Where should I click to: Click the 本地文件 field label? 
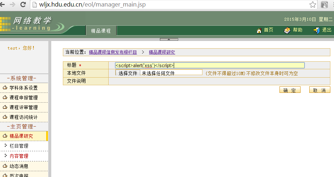pos(76,73)
